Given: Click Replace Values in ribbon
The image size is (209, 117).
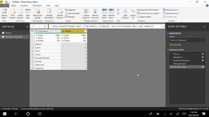Looking at the screenshot, I should pos(144,17).
